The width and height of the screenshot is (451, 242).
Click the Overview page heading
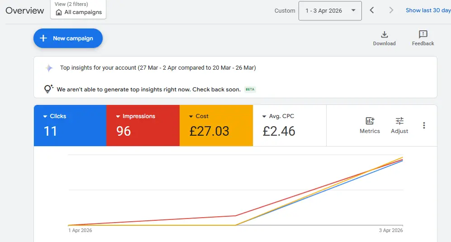pos(25,11)
